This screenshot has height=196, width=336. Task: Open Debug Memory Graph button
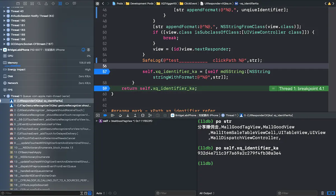coord(150,115)
